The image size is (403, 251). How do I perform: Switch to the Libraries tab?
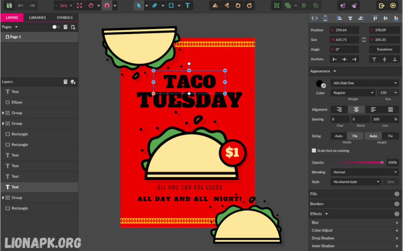pos(37,17)
